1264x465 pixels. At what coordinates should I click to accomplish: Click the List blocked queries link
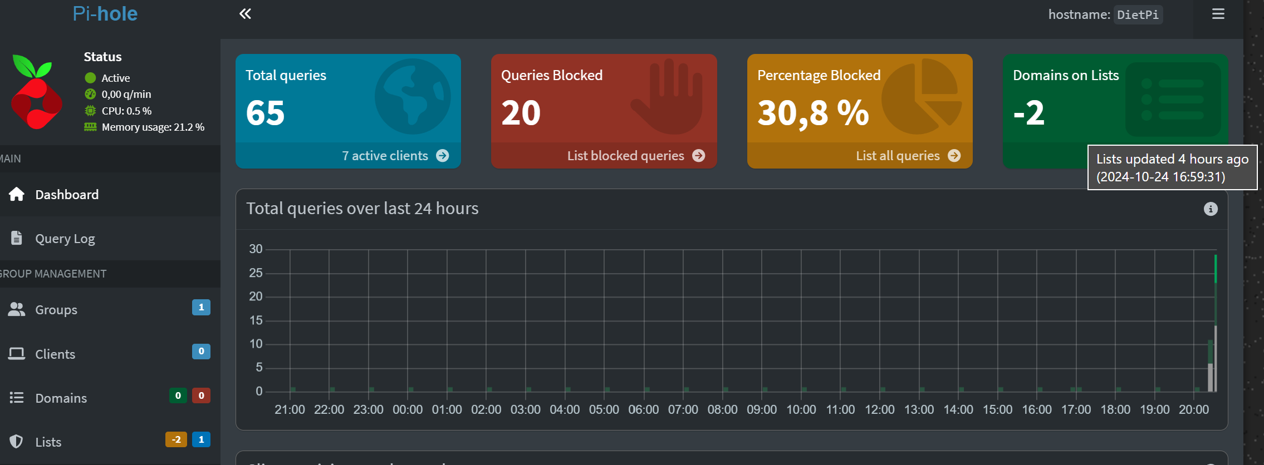[x=625, y=156]
